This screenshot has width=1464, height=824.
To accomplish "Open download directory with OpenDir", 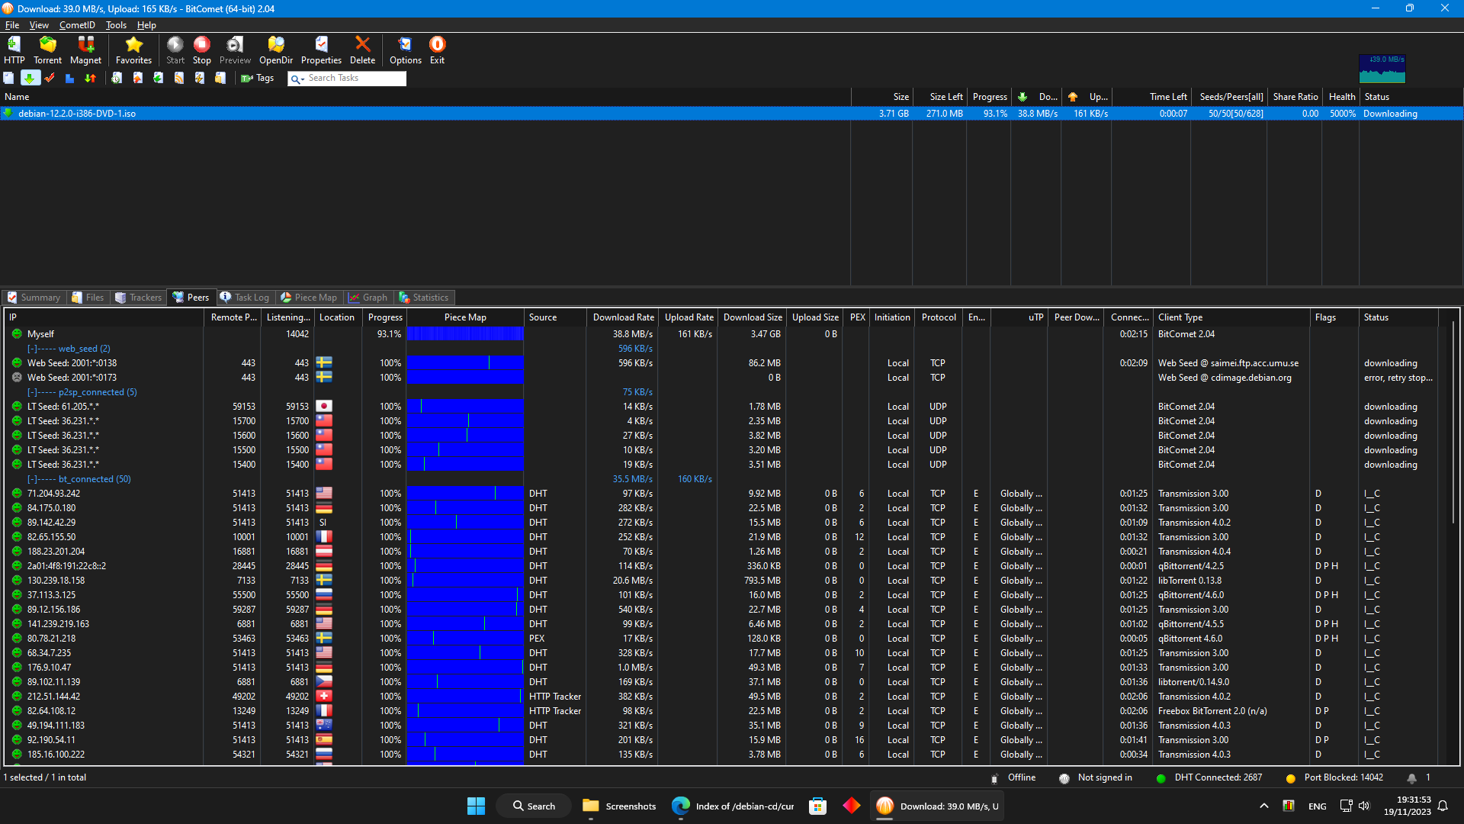I will pos(276,50).
